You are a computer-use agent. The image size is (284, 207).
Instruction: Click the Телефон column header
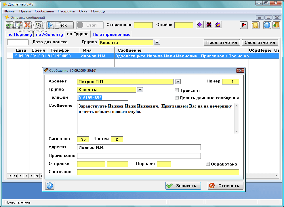pos(63,50)
